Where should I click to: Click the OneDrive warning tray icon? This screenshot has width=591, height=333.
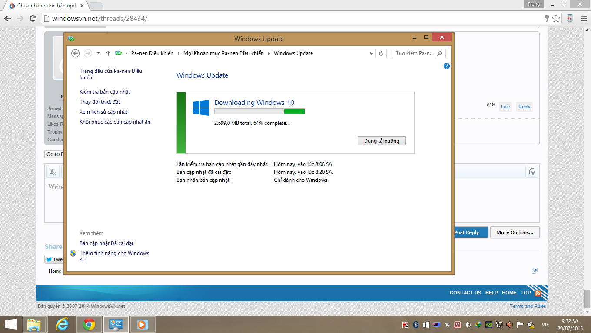tap(531, 325)
